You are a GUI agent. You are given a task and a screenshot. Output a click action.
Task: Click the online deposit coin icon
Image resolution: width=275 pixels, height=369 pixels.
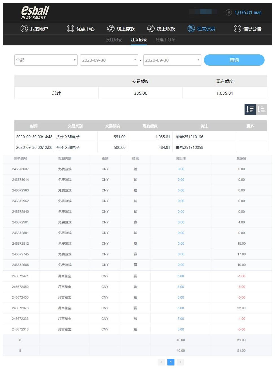(x=111, y=28)
